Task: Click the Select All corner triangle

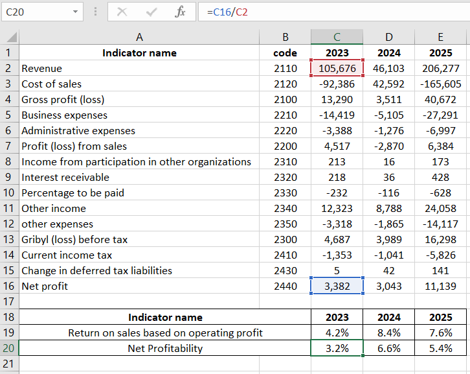Action: pos(12,38)
